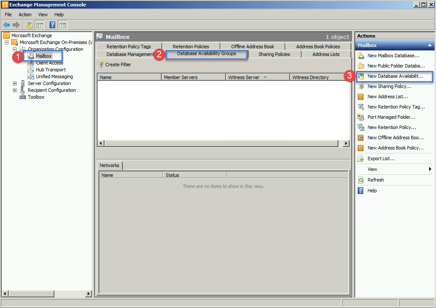Open the Help menu in the menu bar
The width and height of the screenshot is (436, 308).
(59, 15)
